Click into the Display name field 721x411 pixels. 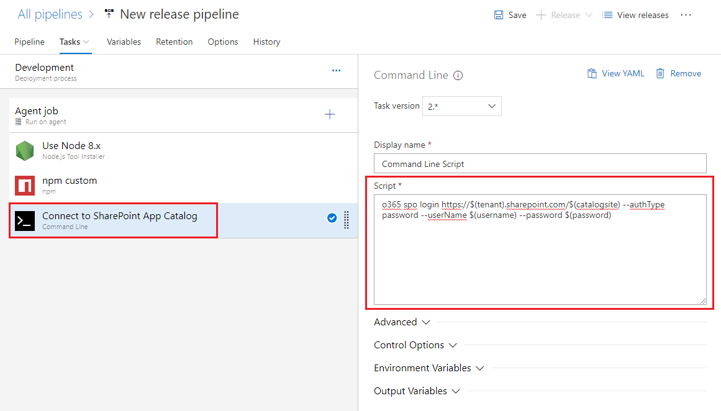point(540,164)
